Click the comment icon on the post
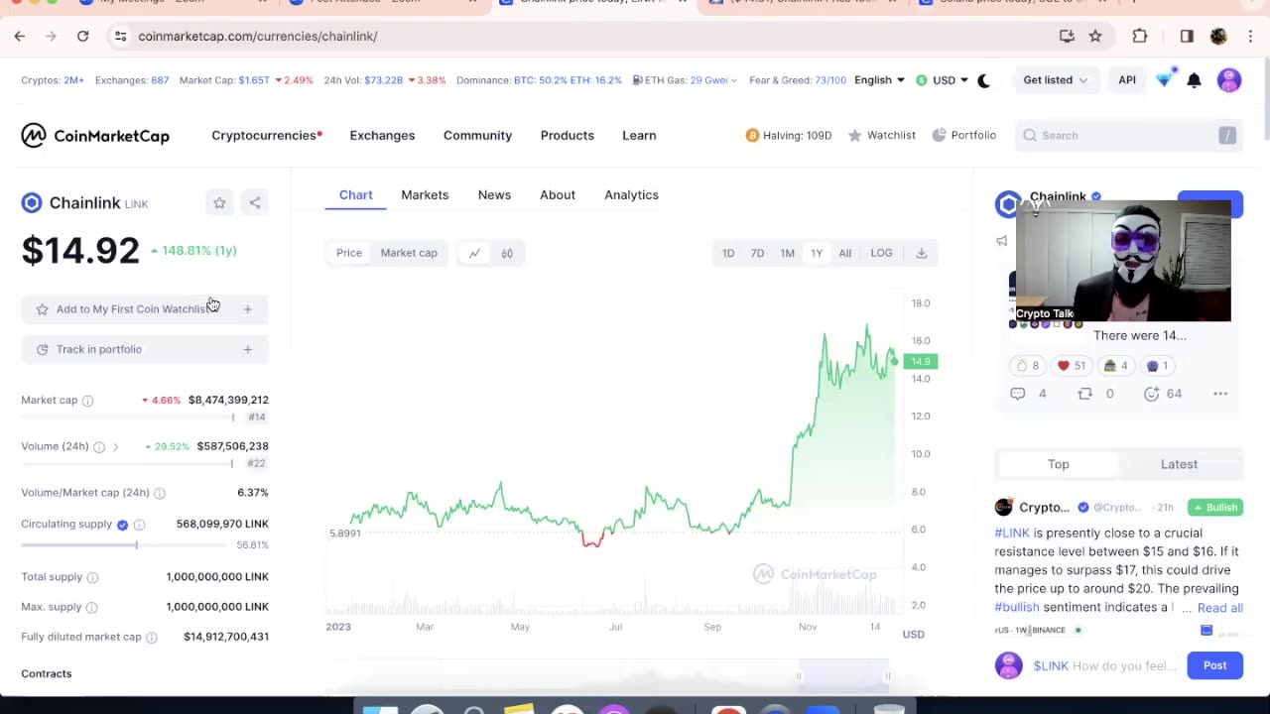1270x714 pixels. click(x=1018, y=394)
